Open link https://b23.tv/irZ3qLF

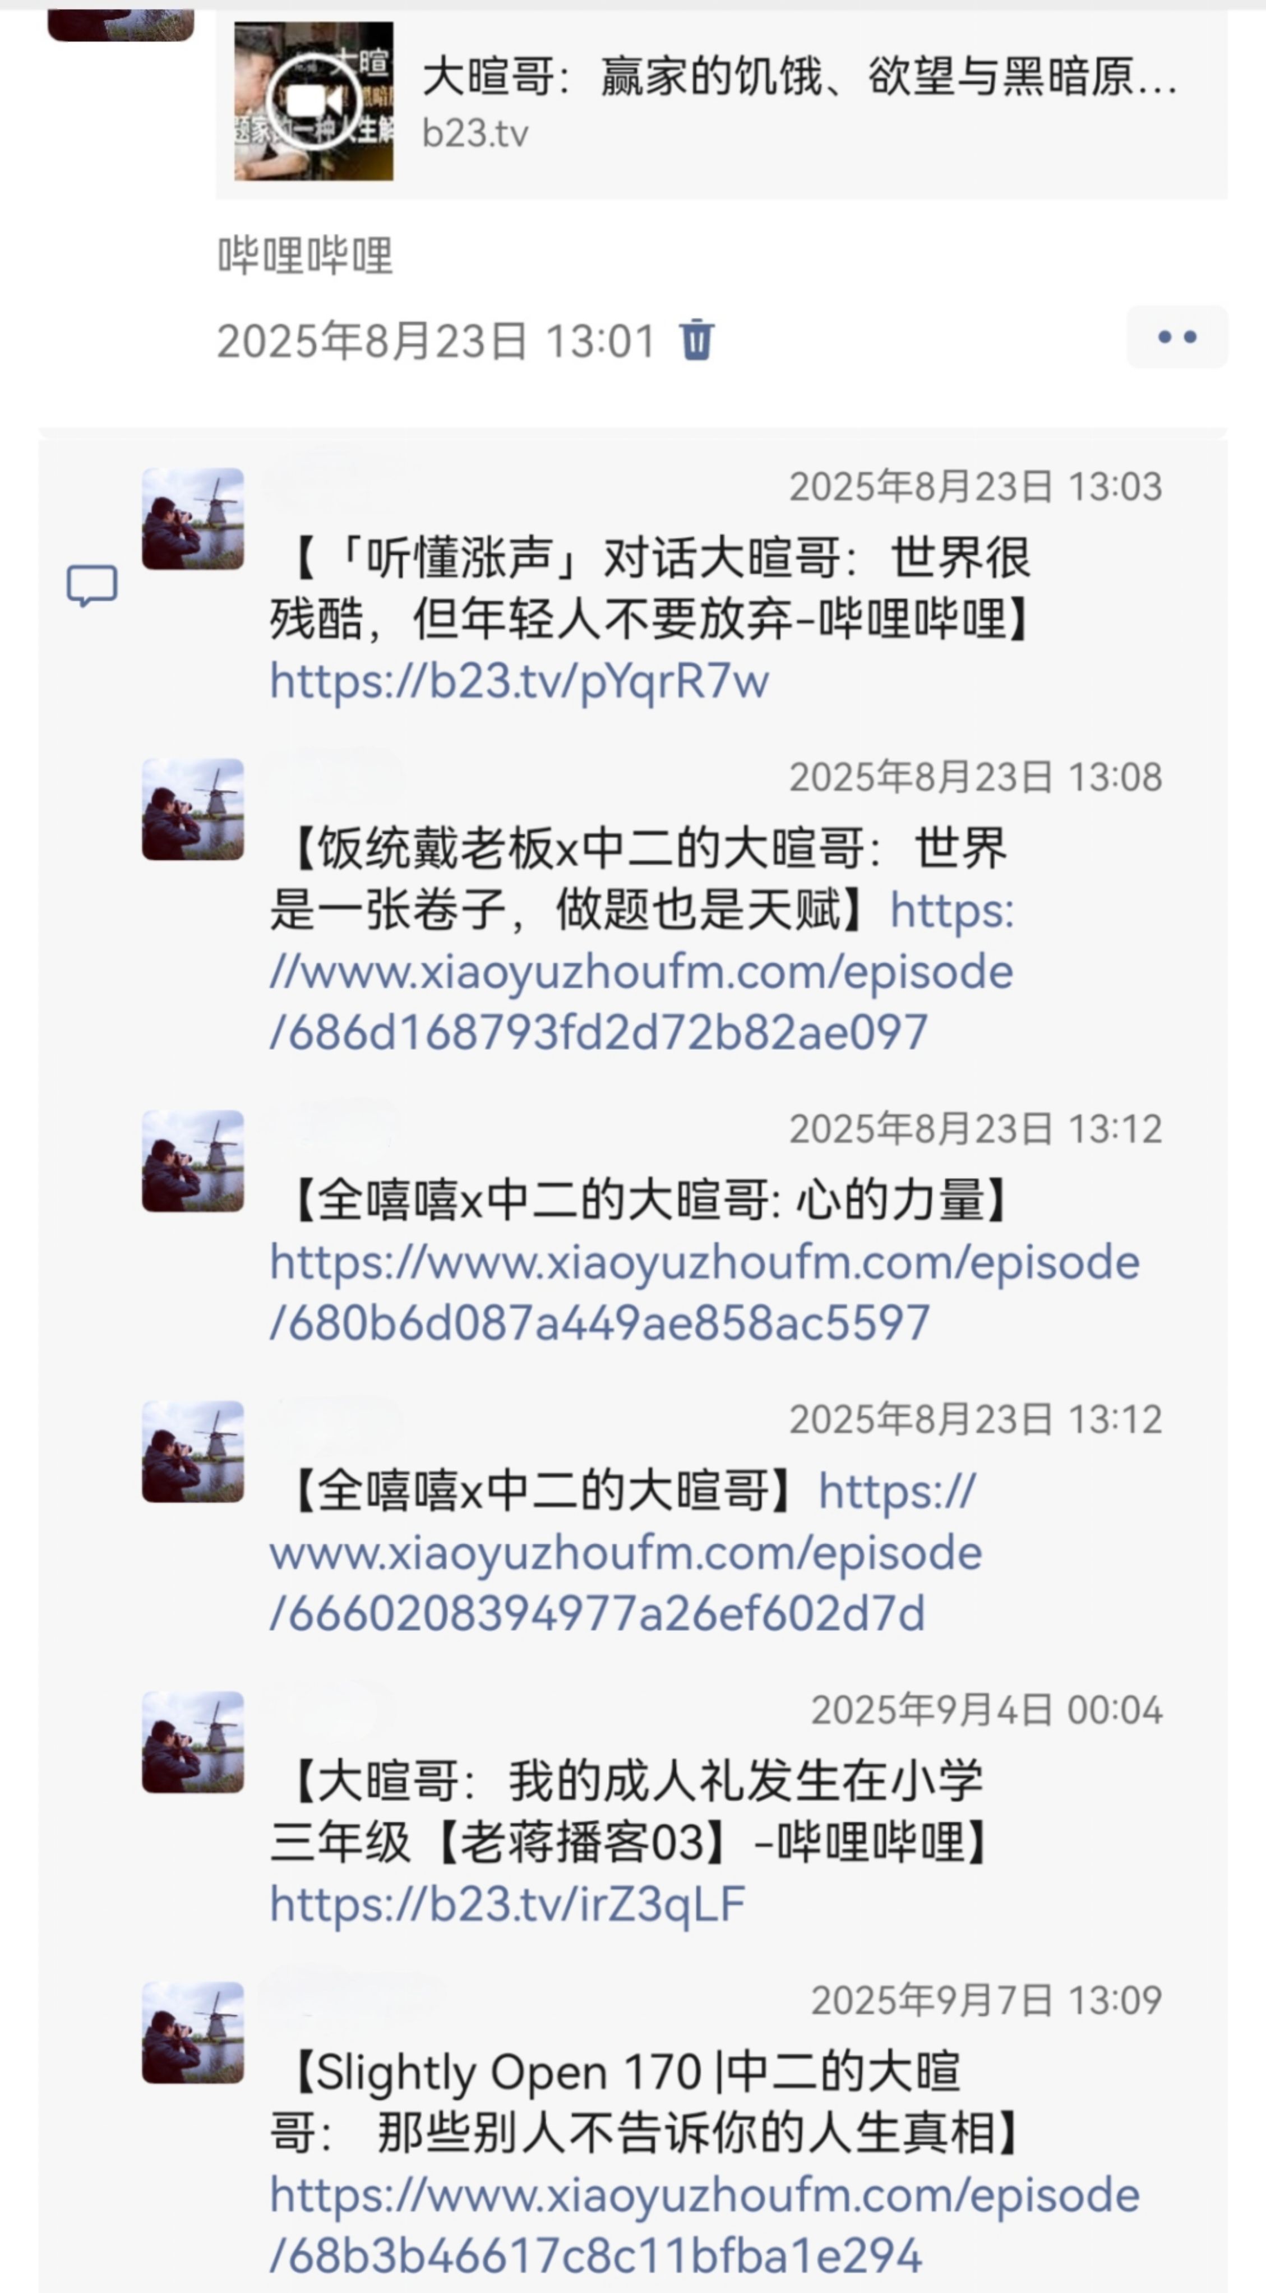[507, 1905]
